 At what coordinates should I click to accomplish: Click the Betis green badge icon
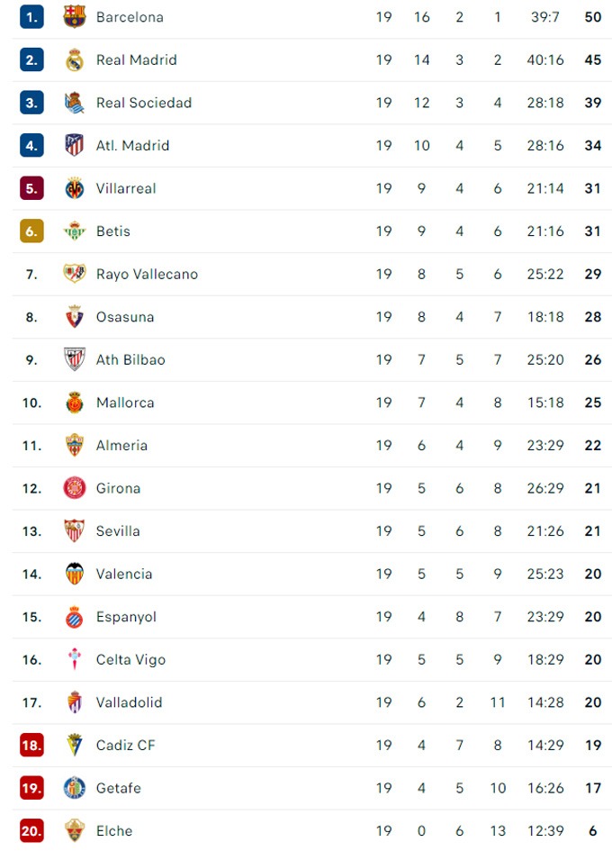point(75,231)
